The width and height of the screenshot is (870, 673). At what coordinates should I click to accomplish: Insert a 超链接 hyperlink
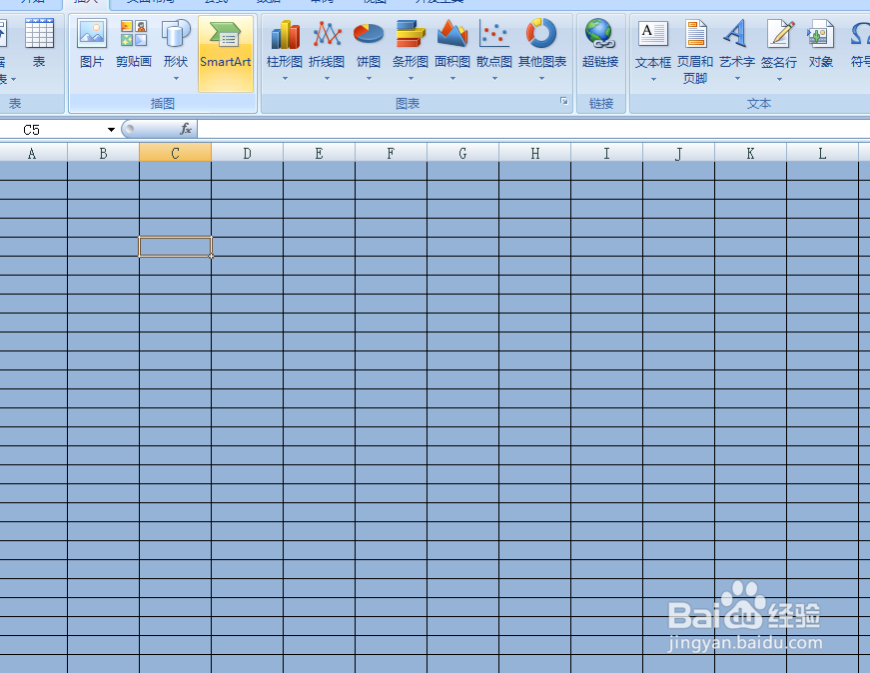(600, 43)
